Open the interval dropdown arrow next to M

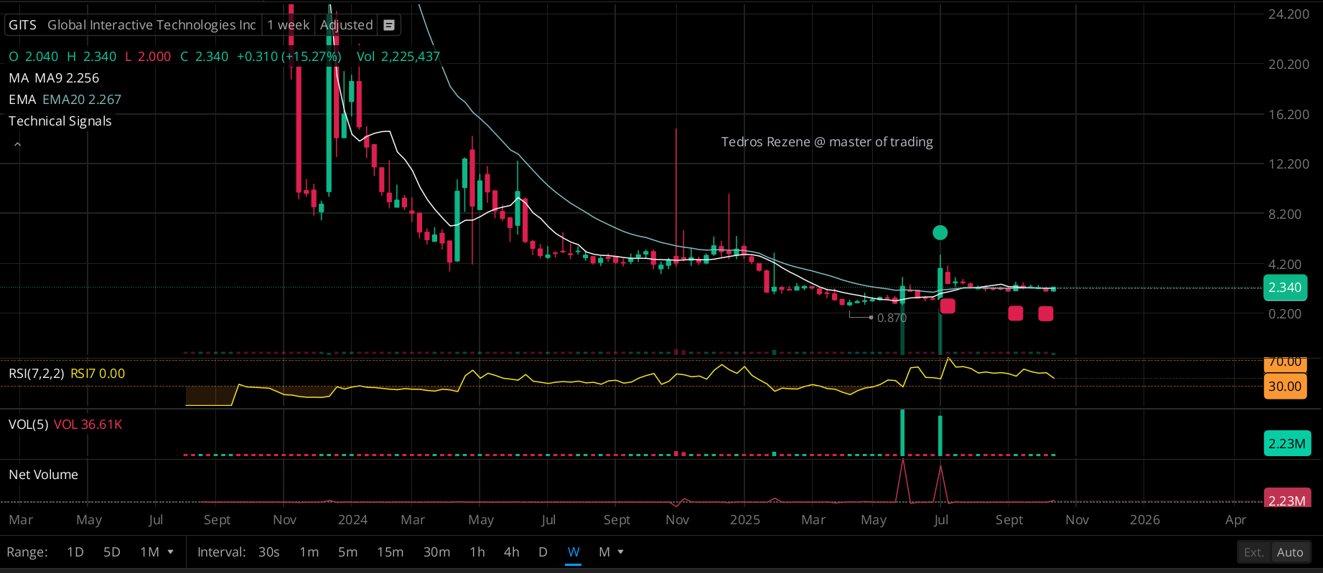click(621, 551)
